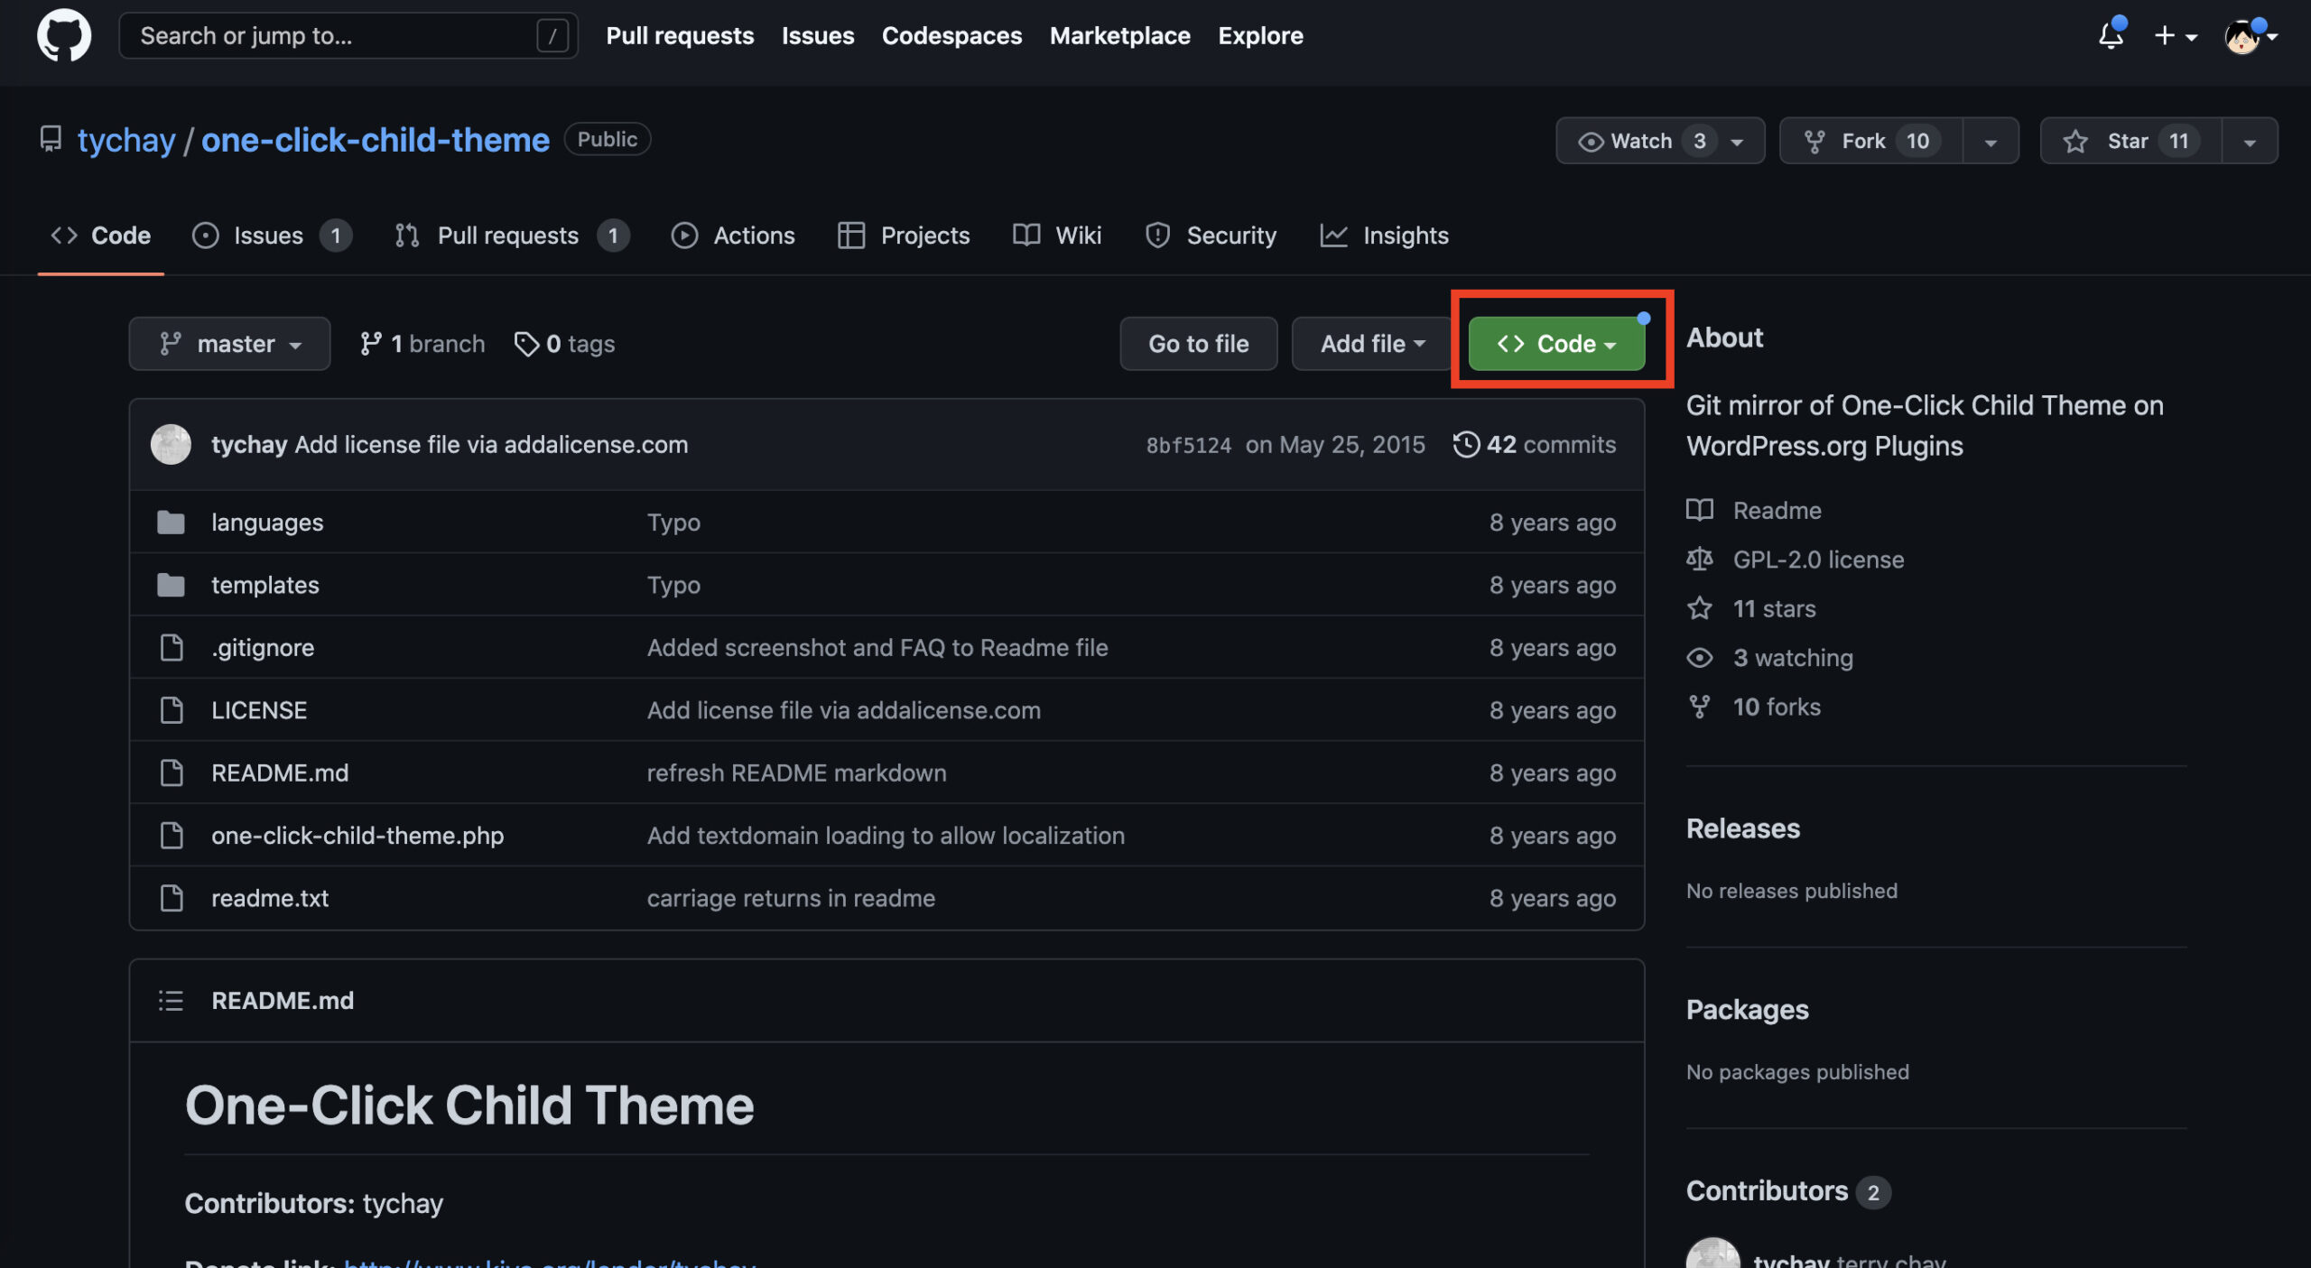Image resolution: width=2311 pixels, height=1268 pixels.
Task: Switch to the Issues tab
Action: click(x=272, y=236)
